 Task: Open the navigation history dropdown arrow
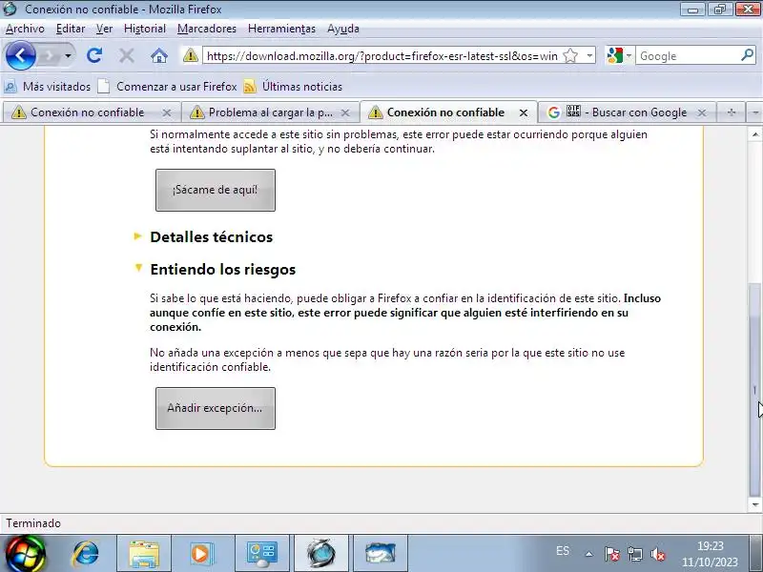(68, 56)
